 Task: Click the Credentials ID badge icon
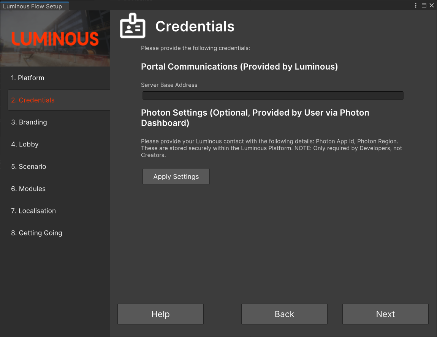(133, 26)
